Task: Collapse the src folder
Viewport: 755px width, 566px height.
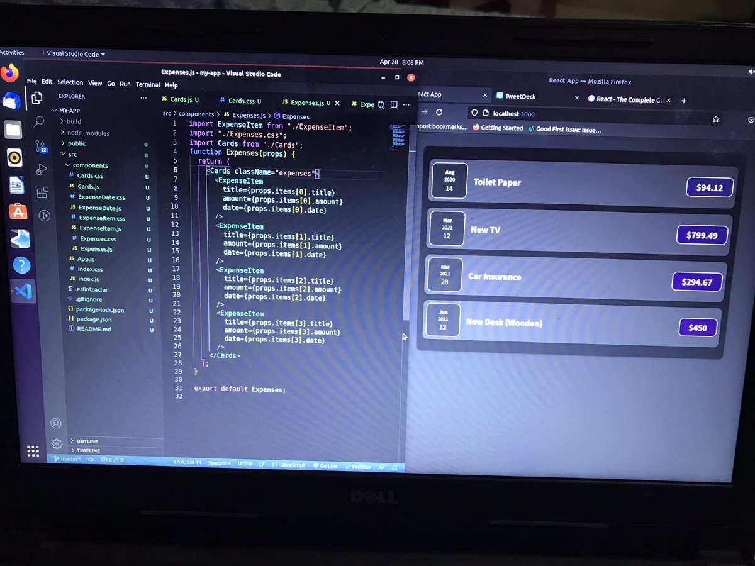Action: pyautogui.click(x=69, y=154)
